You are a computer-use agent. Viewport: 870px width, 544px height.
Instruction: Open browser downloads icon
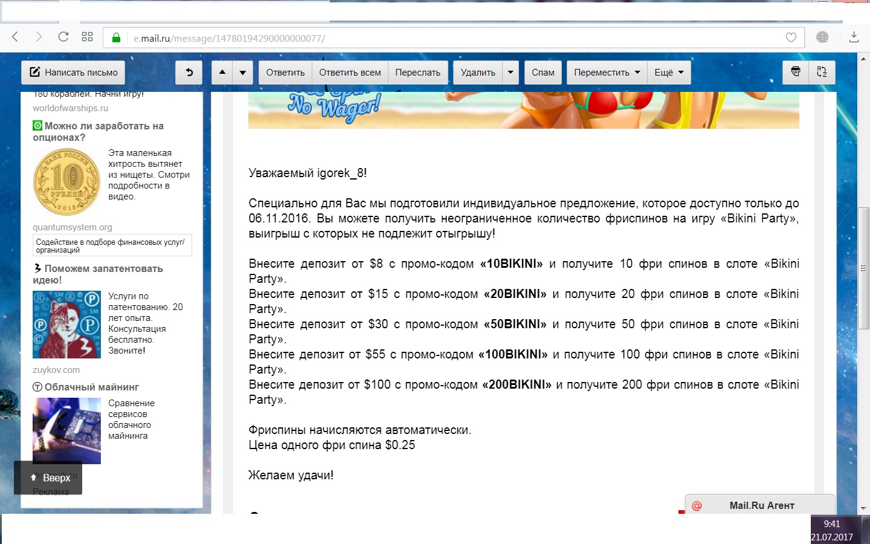tap(854, 37)
